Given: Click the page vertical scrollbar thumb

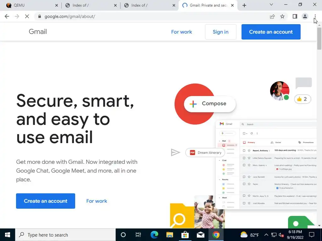Looking at the screenshot, I should [319, 39].
